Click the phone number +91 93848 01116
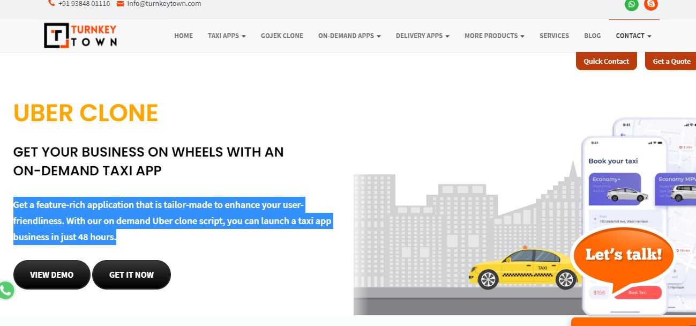 [84, 4]
